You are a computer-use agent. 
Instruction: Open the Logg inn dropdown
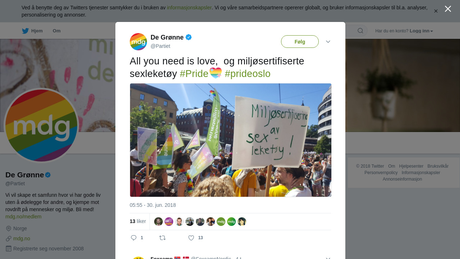click(421, 31)
